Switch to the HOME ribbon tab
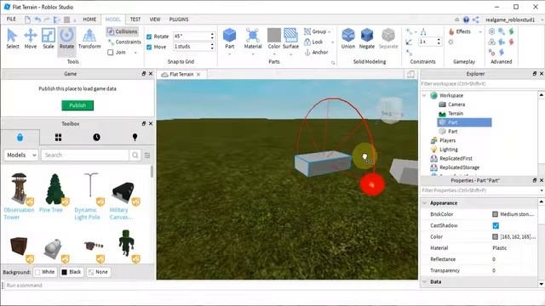This screenshot has width=545, height=306. (x=89, y=20)
